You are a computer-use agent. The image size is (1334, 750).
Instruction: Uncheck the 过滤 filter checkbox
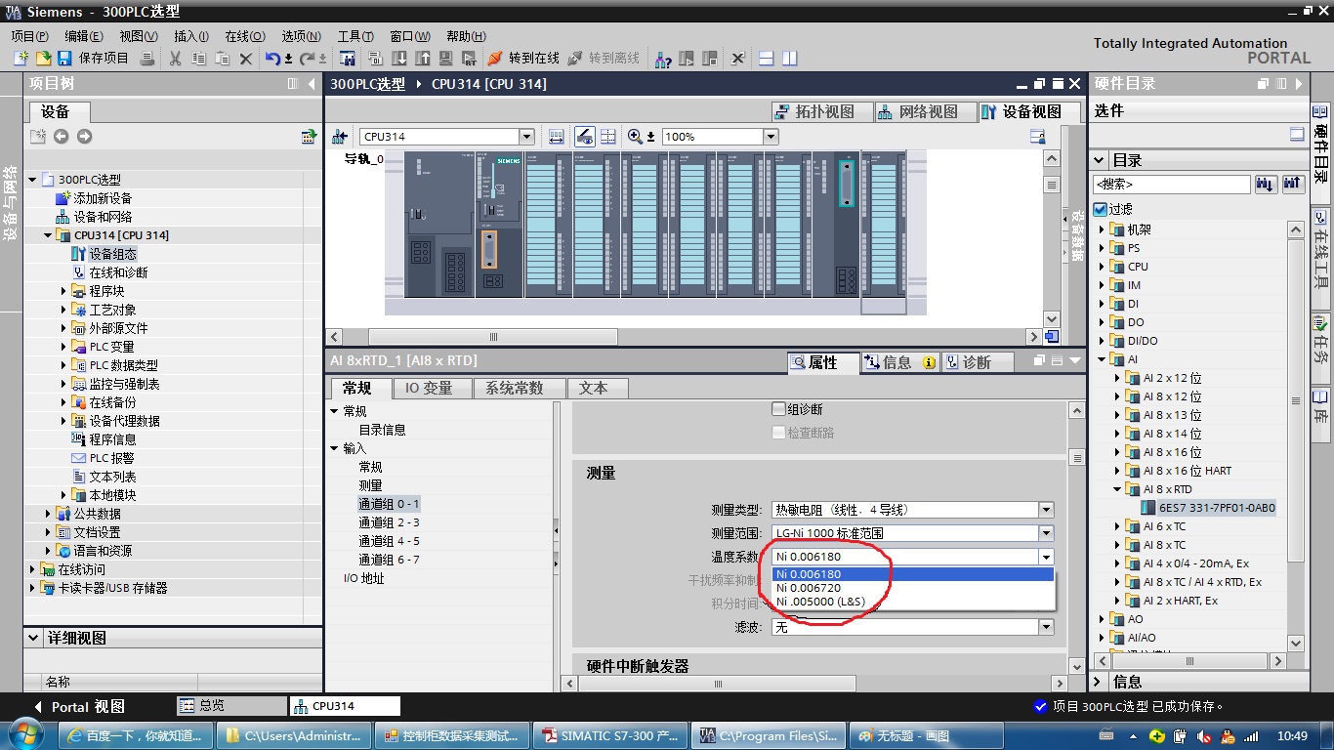1101,209
